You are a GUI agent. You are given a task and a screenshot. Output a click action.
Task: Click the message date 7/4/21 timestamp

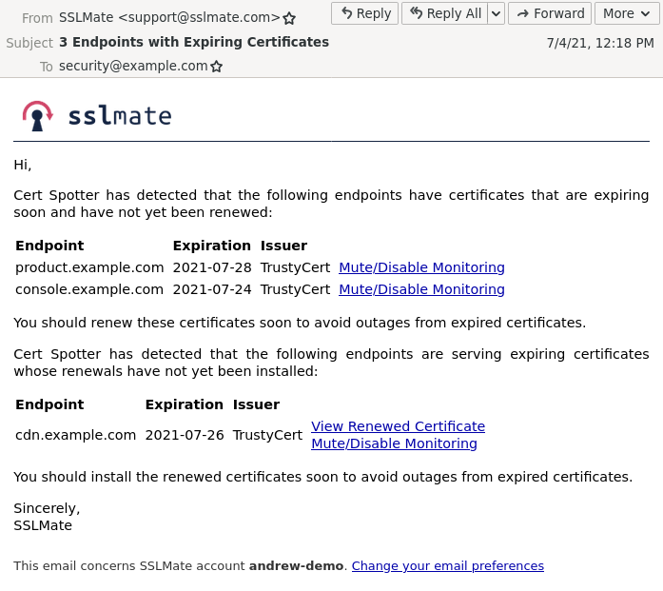point(599,43)
